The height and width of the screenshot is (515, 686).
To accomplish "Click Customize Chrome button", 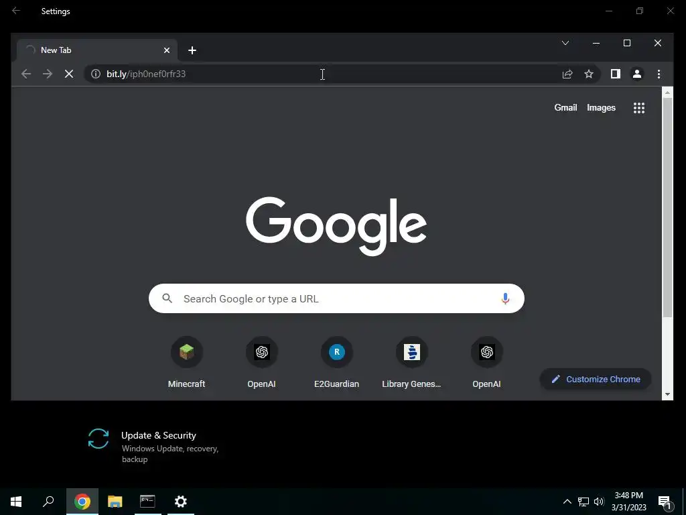I will coord(596,380).
